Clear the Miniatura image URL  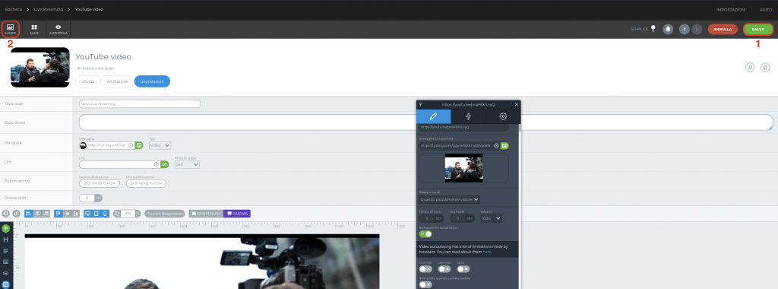point(131,145)
